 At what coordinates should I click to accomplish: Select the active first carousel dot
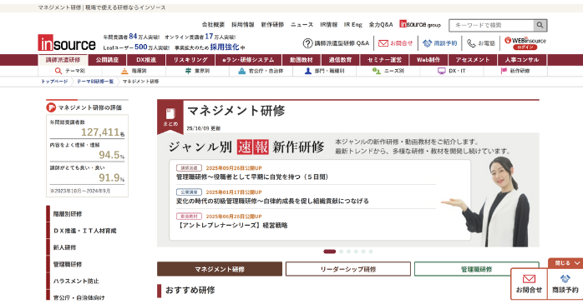point(329,252)
